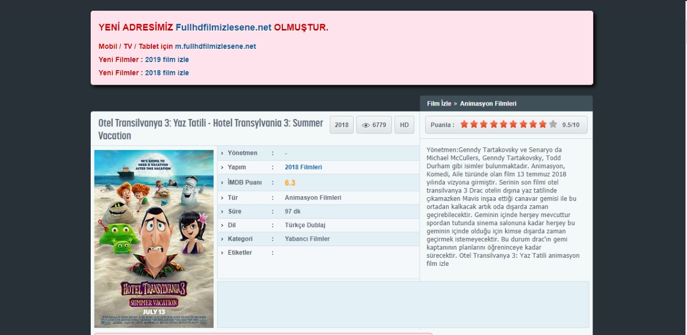
Task: Click the Dil row label
Action: (x=231, y=225)
